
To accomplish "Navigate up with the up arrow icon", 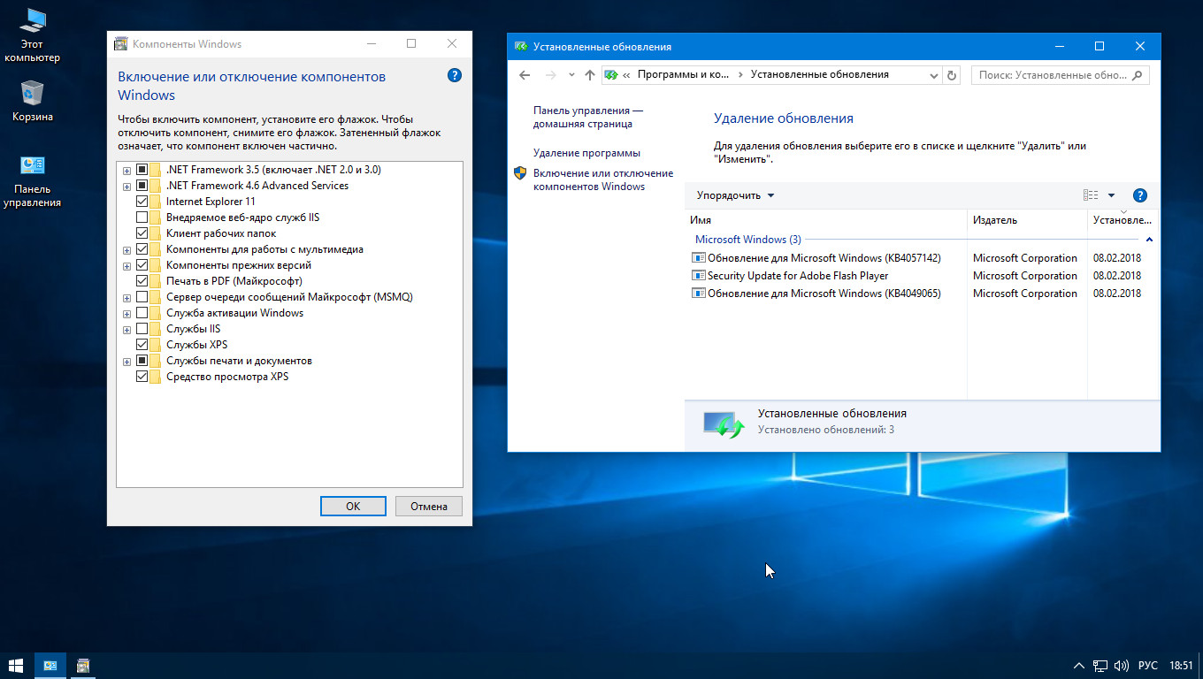I will [x=590, y=75].
